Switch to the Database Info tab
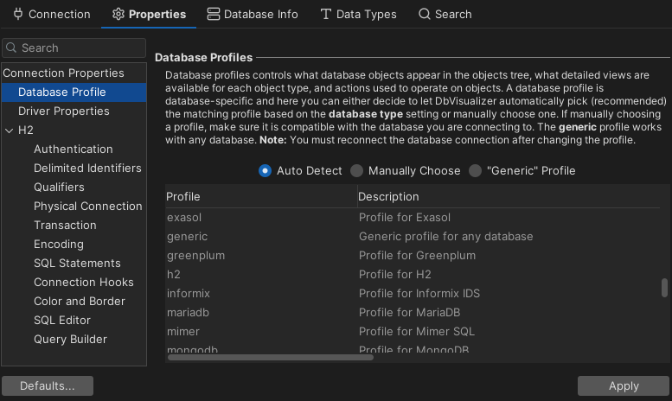This screenshot has height=401, width=672. pos(253,14)
